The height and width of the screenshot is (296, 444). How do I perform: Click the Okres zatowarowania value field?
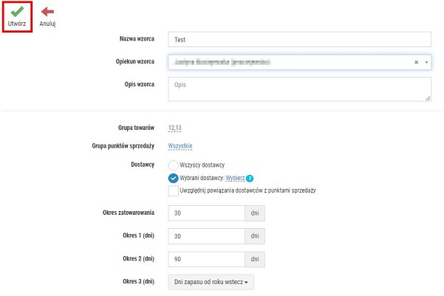pyautogui.click(x=206, y=213)
